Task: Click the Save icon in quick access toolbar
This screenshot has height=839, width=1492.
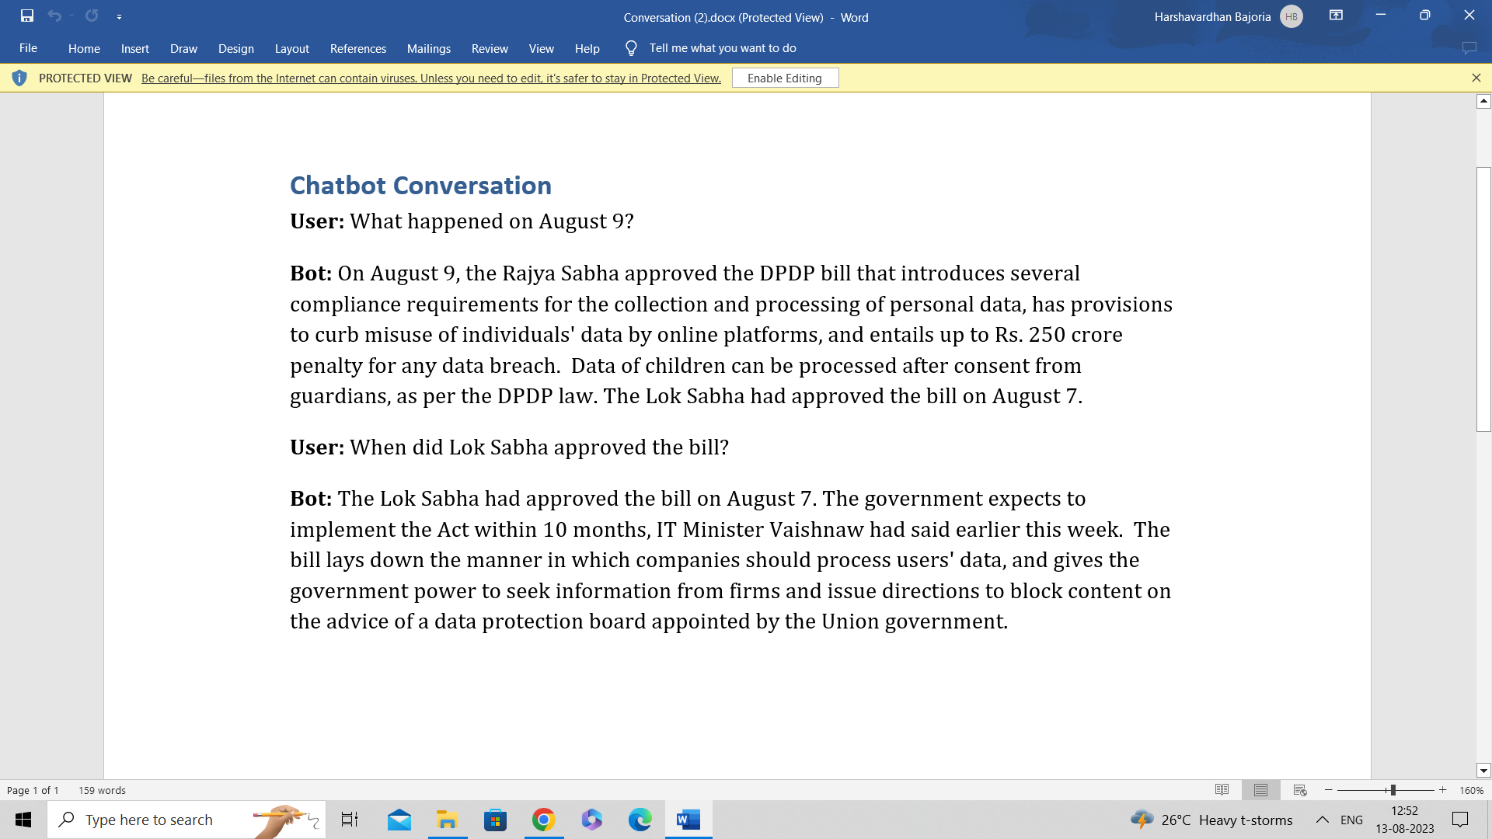Action: tap(27, 16)
